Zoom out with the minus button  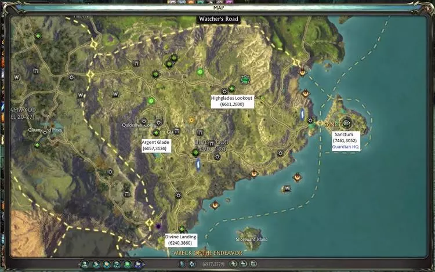click(244, 264)
